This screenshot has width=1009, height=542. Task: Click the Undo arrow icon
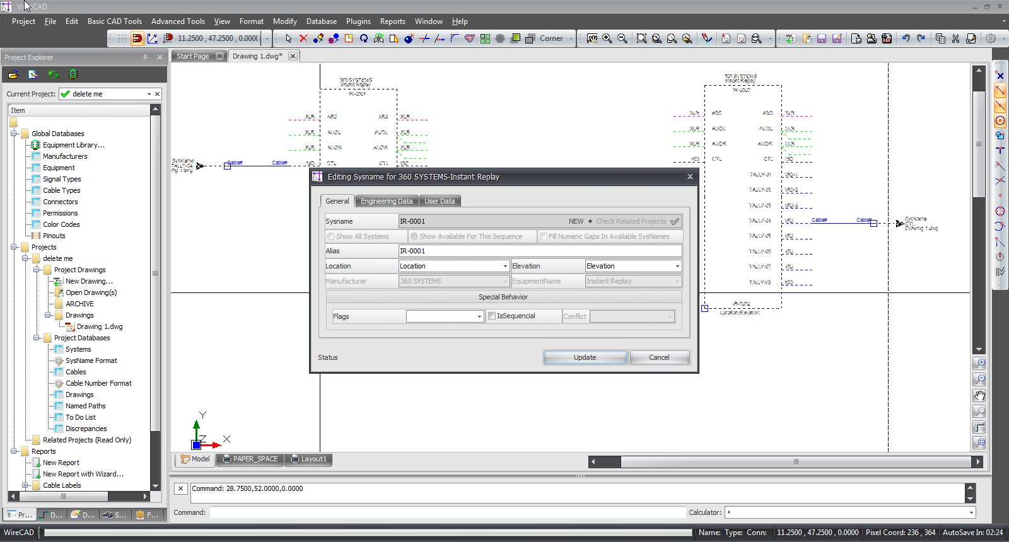906,38
